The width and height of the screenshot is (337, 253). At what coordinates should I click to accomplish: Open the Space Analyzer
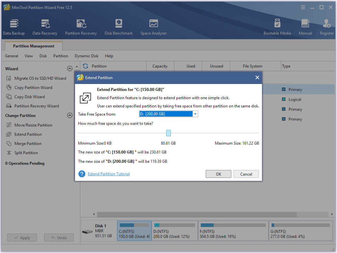tap(153, 26)
